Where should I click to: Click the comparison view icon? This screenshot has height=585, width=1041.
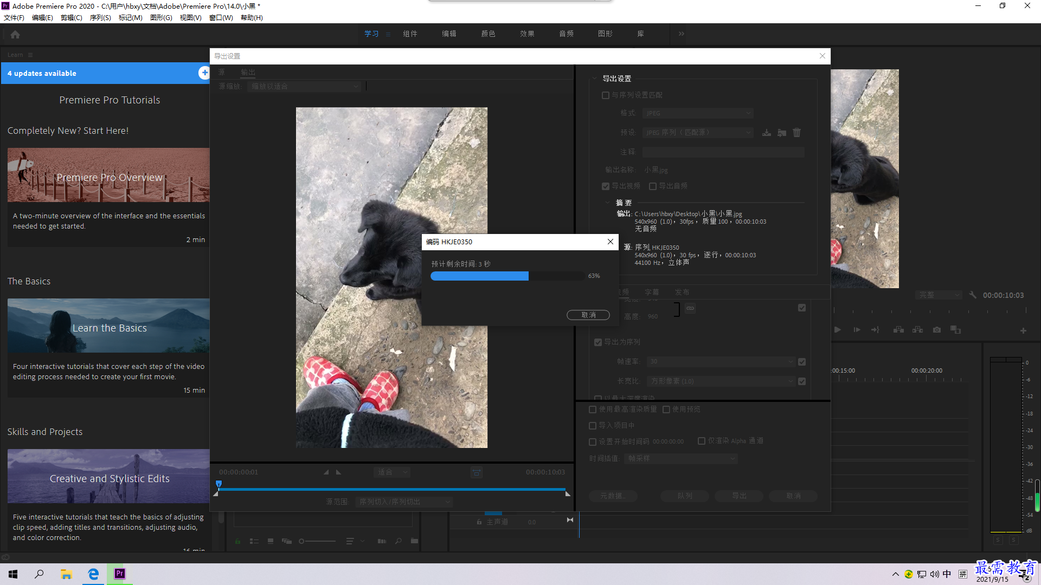956,330
